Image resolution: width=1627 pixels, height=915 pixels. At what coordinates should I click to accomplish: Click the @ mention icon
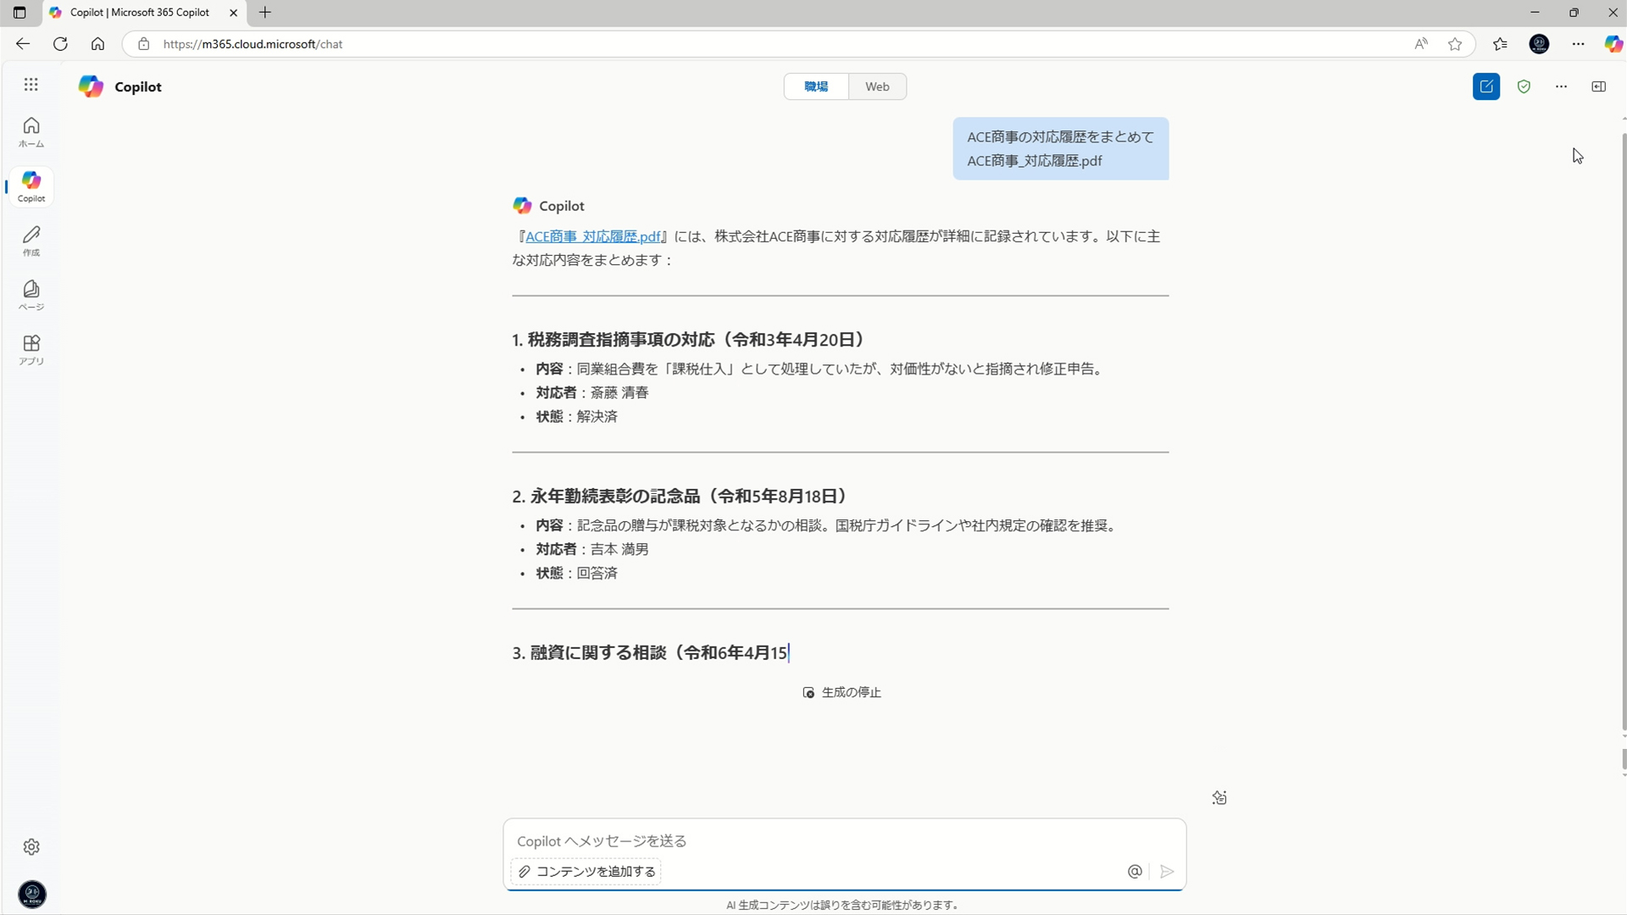pyautogui.click(x=1135, y=872)
